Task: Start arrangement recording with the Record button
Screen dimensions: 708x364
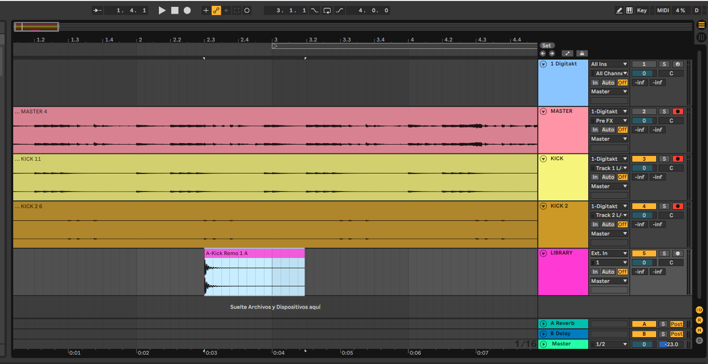Action: (x=187, y=10)
